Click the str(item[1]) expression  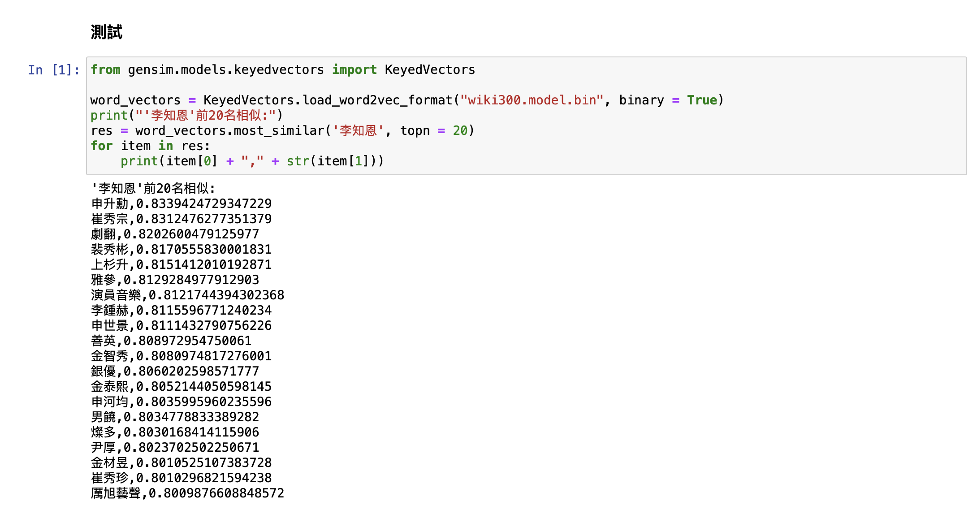(334, 161)
